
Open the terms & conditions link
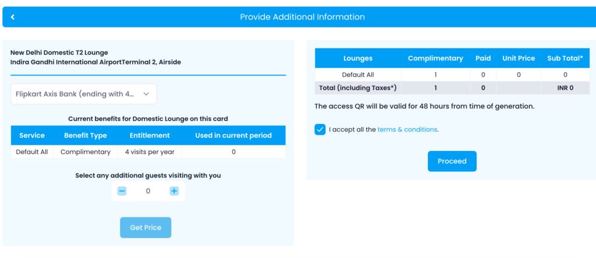[x=407, y=130]
